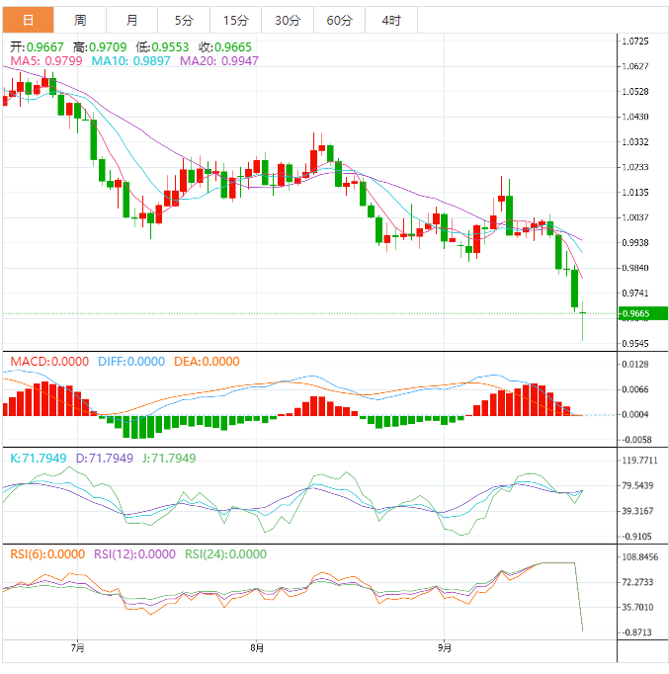Click the 1.0725 price axis label
This screenshot has height=674, width=669.
[x=635, y=42]
